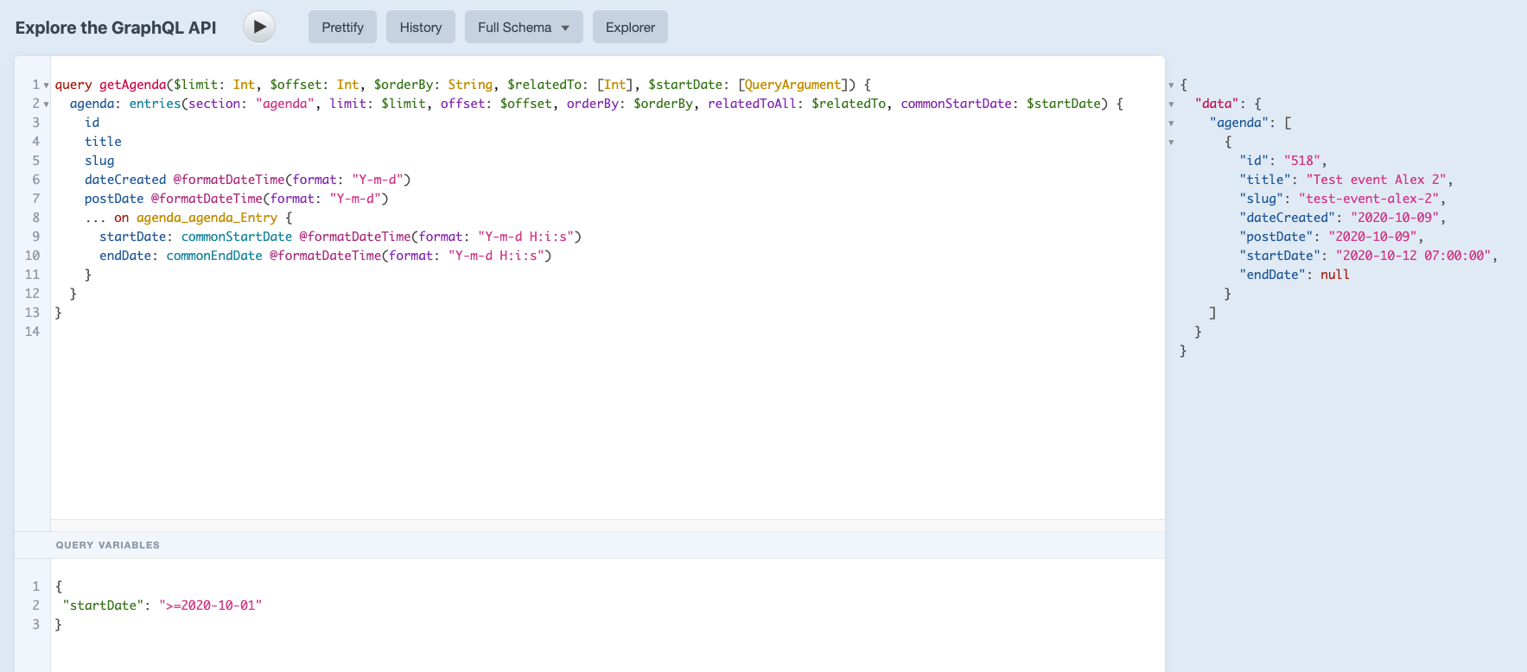Click commonEndDate on line 10
Viewport: 1527px width, 672px height.
(214, 256)
